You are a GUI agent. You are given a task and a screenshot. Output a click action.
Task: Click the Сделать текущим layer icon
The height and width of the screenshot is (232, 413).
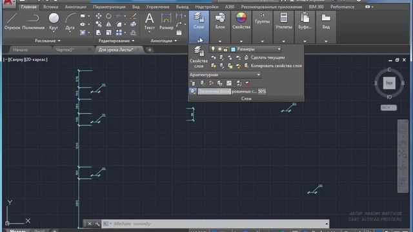(x=247, y=57)
